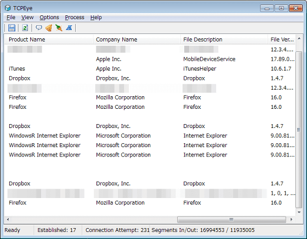Screen dimensions: 307x239
Task: Click the speech bubble toolbar icon
Action: tap(39, 28)
